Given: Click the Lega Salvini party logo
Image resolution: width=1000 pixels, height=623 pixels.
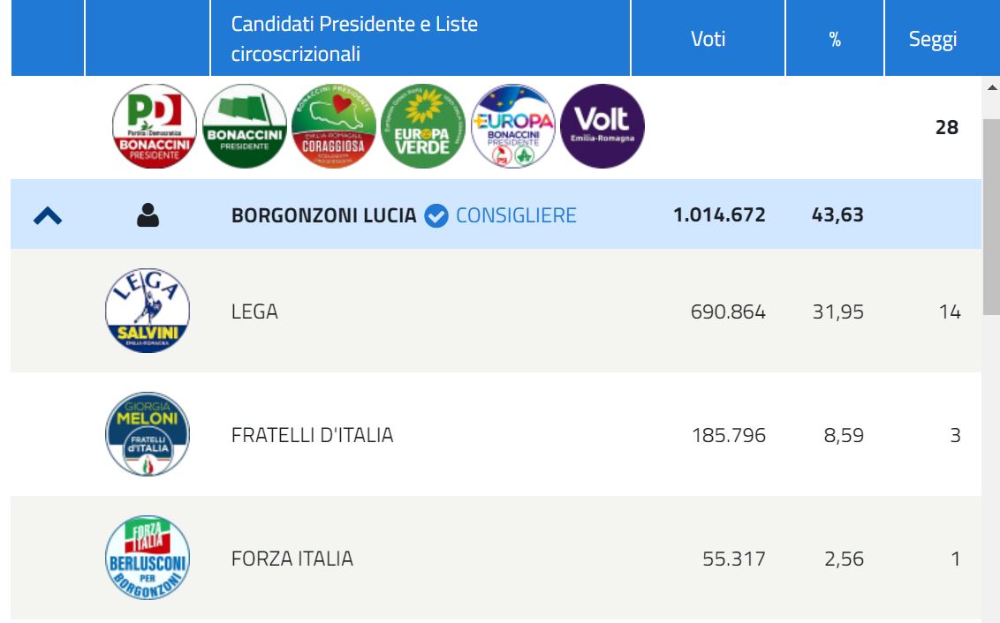Looking at the screenshot, I should click(148, 311).
